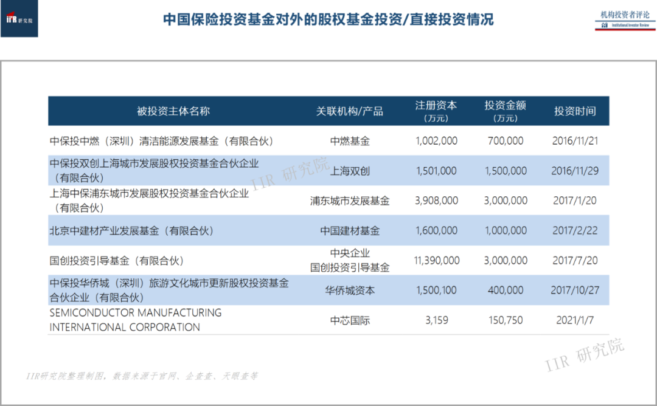Select the date 2017/1/20
Image resolution: width=657 pixels, height=406 pixels.
coord(575,201)
